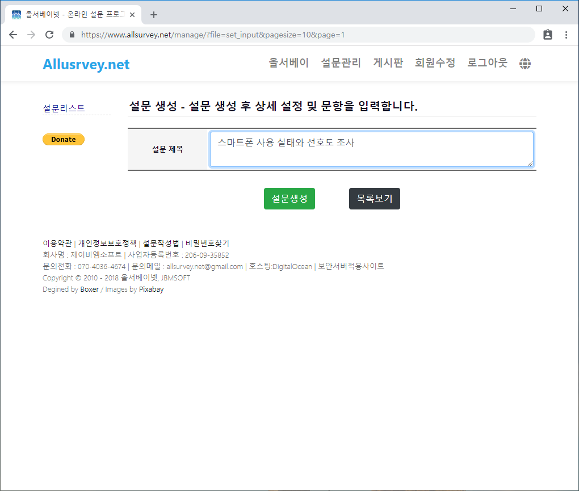Open the Chrome three-dot menu
579x491 pixels.
coord(566,35)
